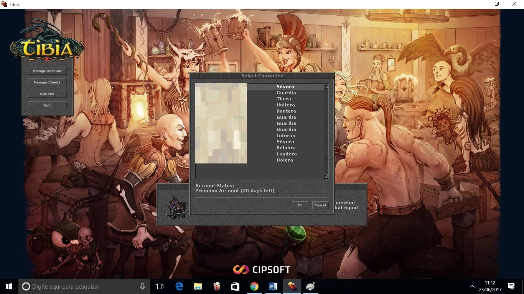Open Windows Start menu icon
Screen dimensions: 524x294
[x=9, y=286]
